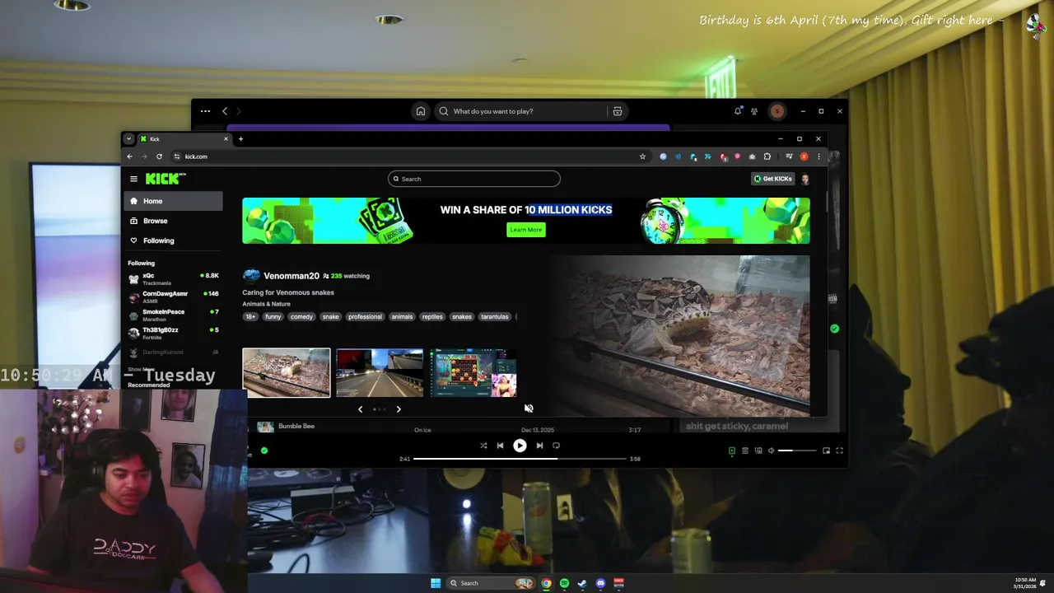
Task: Open Spotify three-dot menu
Action: click(205, 111)
